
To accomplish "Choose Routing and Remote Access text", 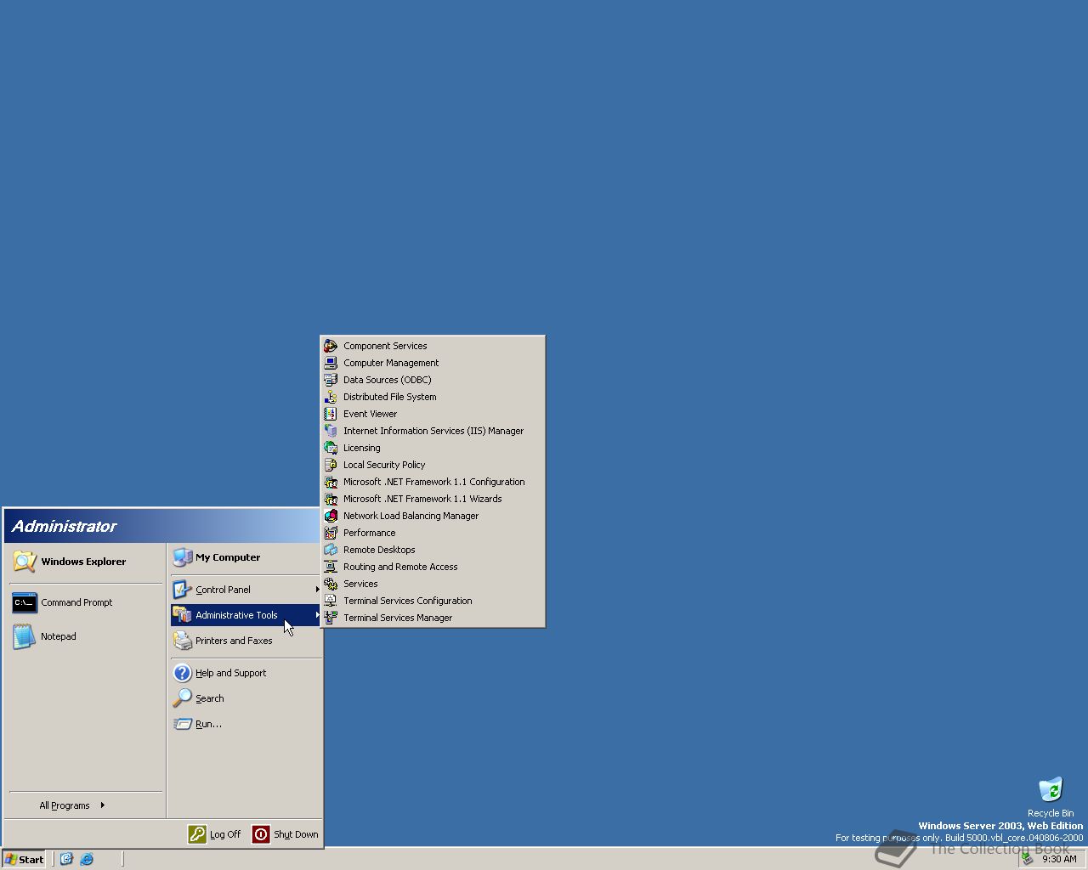I will coord(400,567).
